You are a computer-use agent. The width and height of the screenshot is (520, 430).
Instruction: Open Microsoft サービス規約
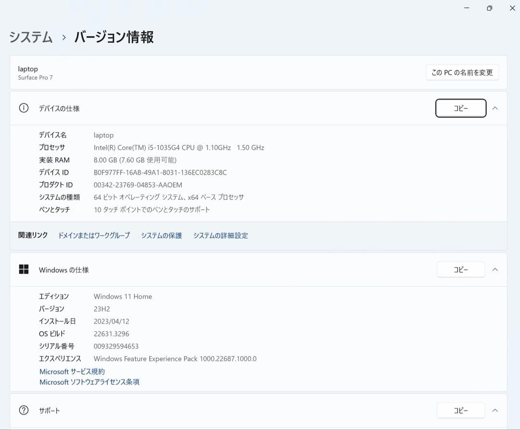tap(71, 371)
